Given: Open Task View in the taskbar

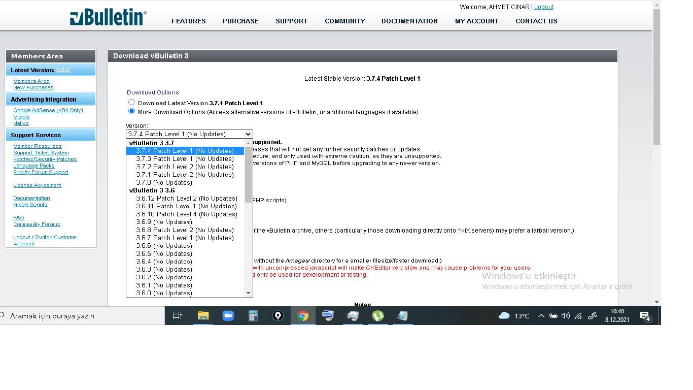Looking at the screenshot, I should 177,316.
